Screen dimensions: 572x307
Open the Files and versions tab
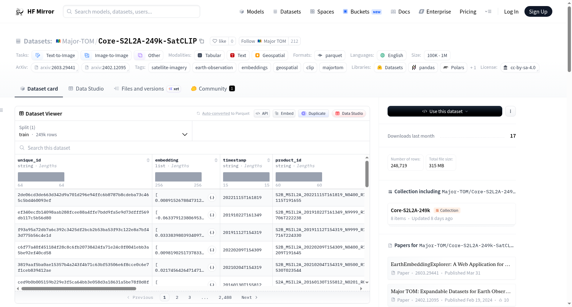coord(147,89)
